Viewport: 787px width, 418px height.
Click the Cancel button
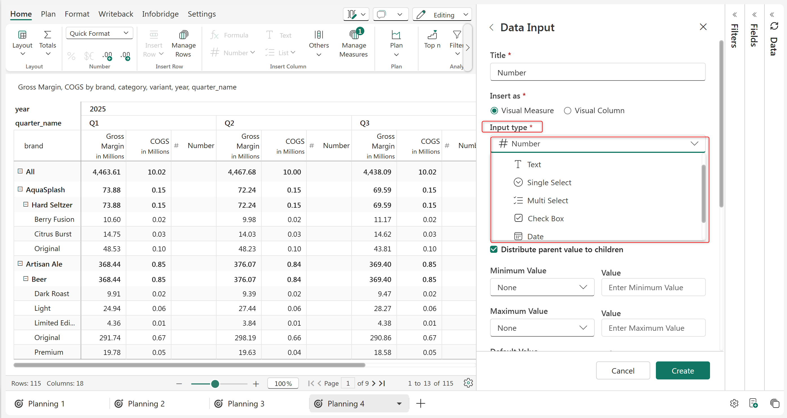(623, 370)
